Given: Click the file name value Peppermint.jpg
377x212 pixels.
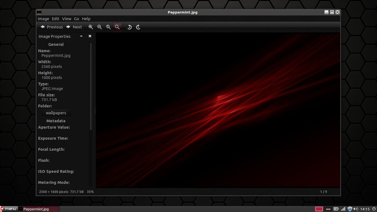Looking at the screenshot, I should pos(56,55).
